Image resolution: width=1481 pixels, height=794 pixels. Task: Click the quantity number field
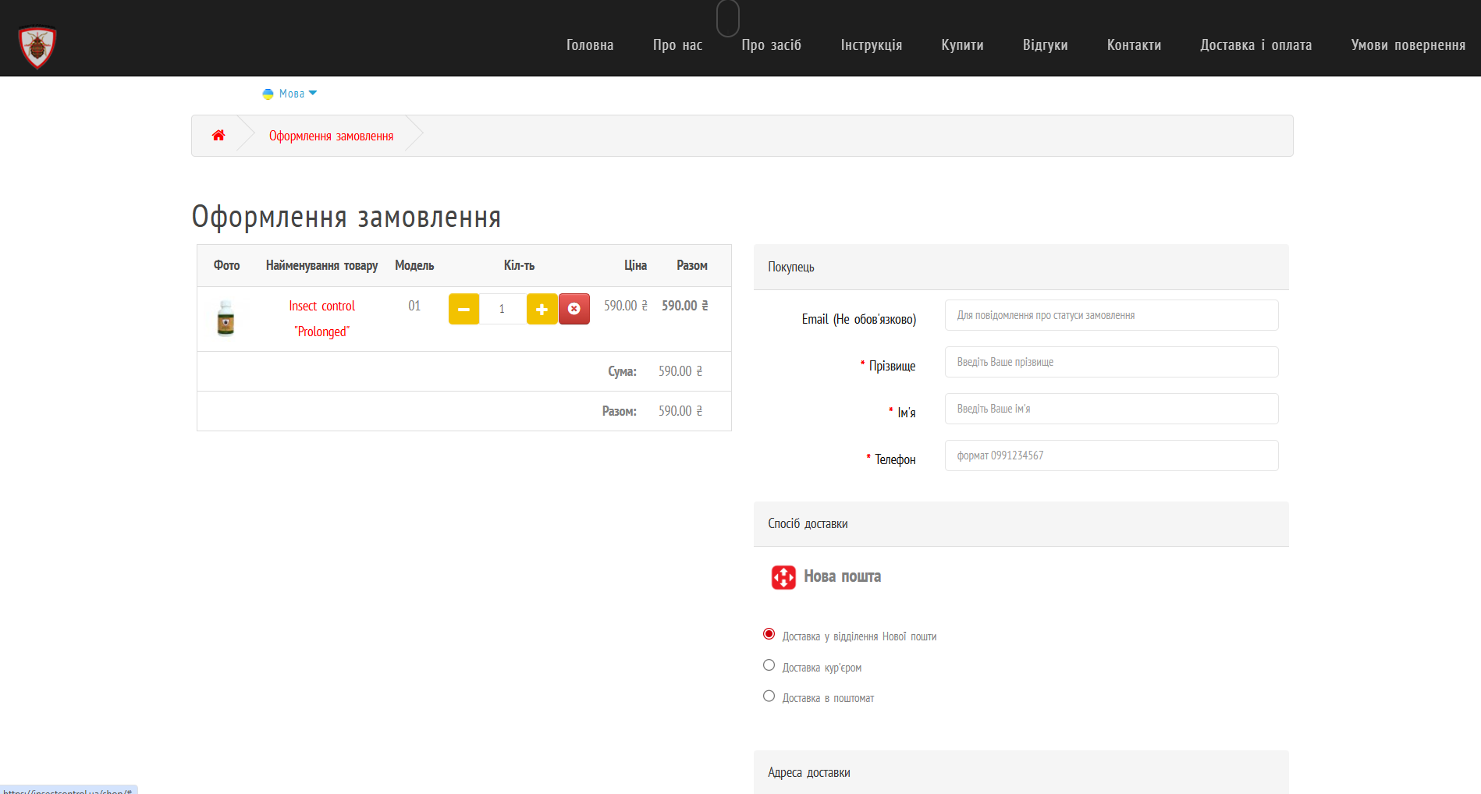(x=502, y=309)
